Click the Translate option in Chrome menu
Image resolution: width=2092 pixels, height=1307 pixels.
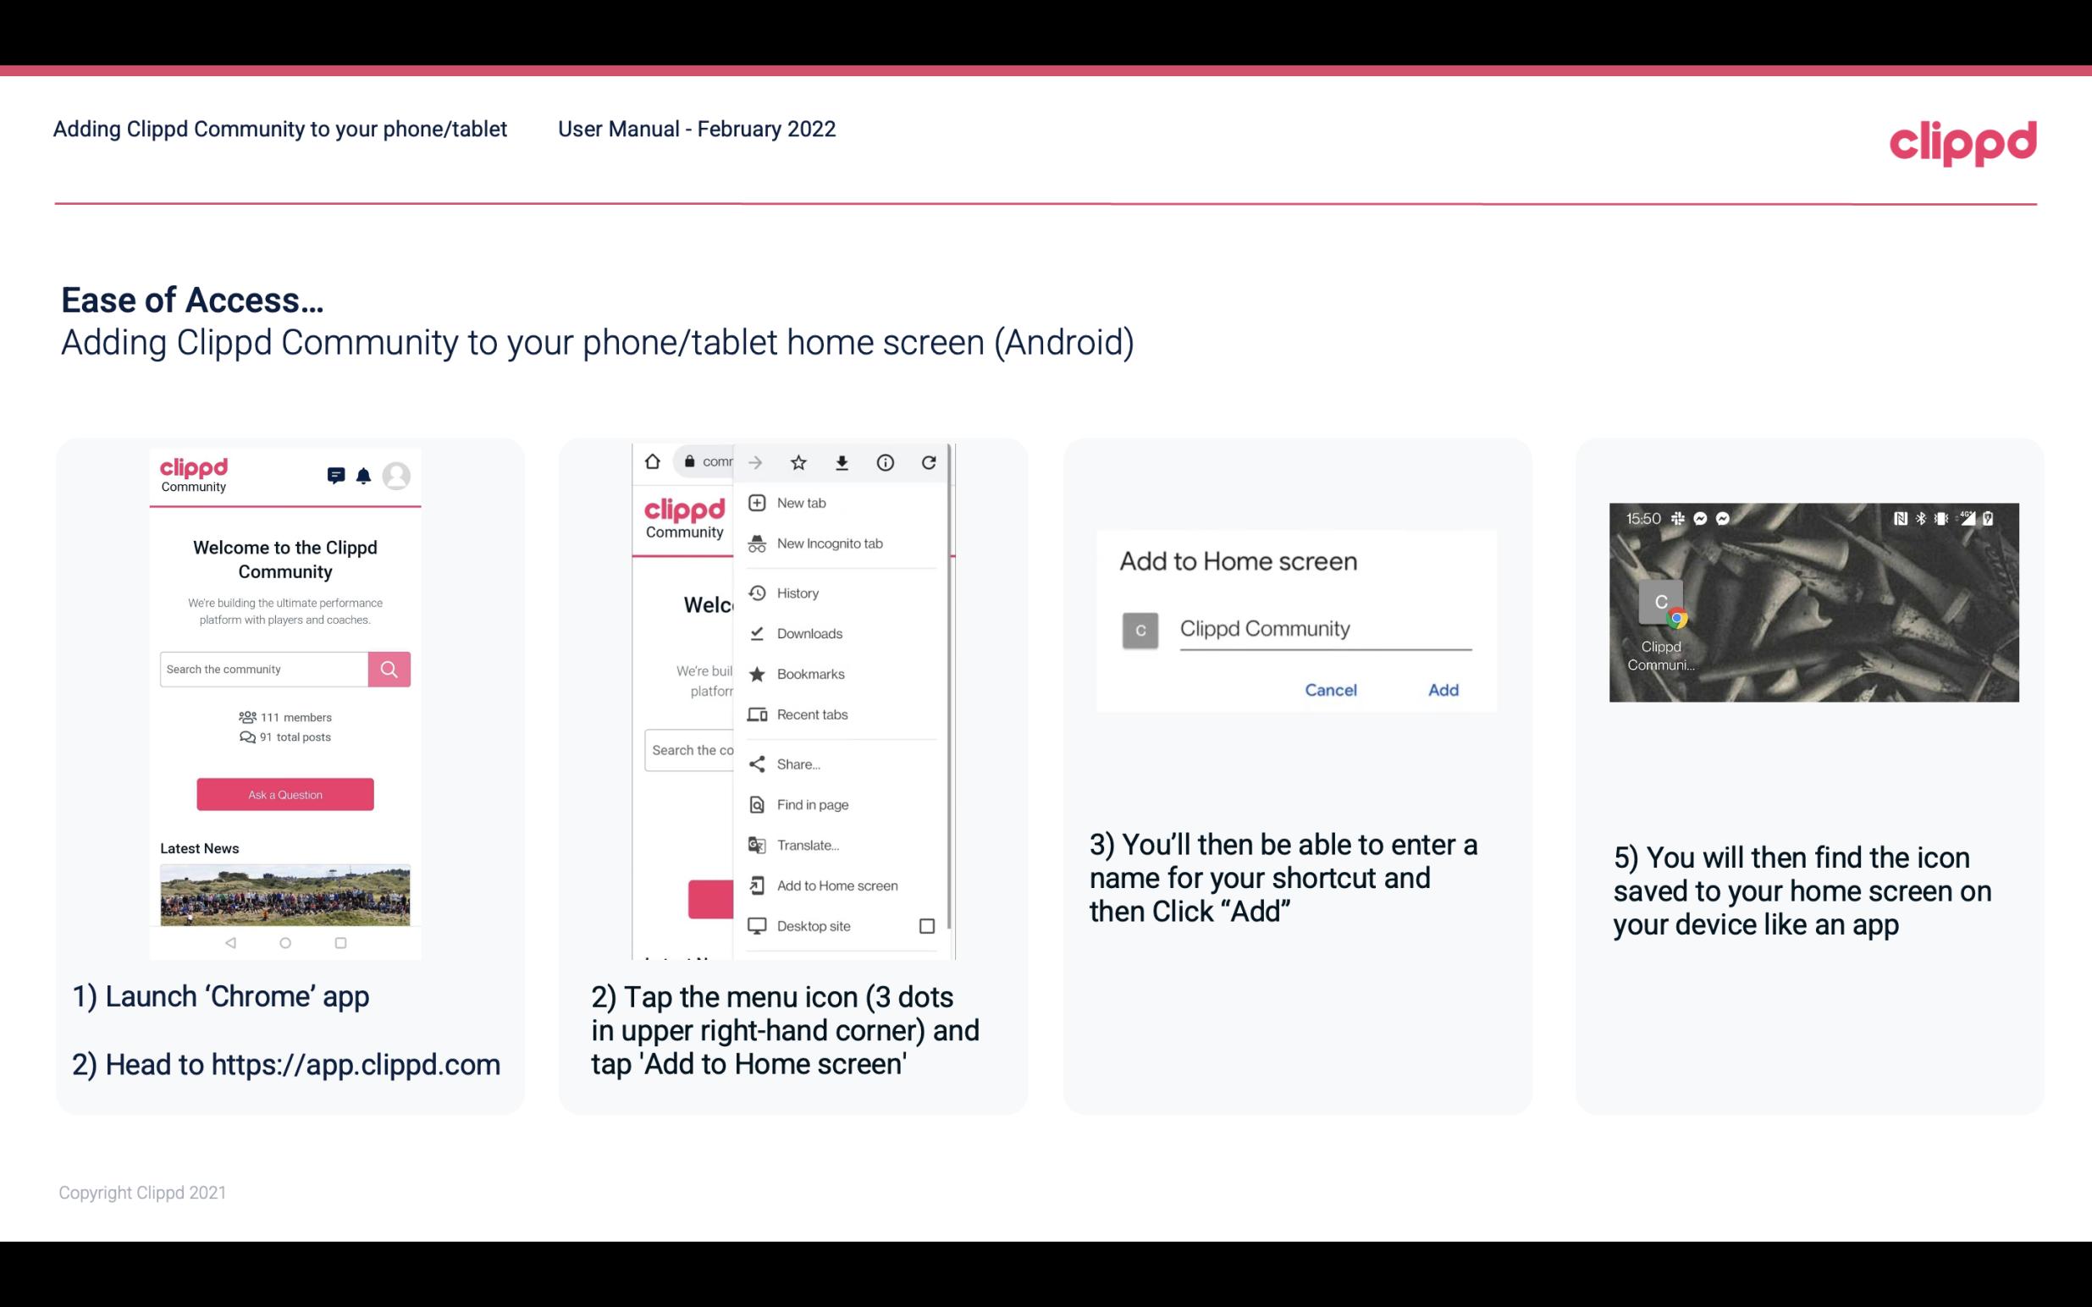click(x=808, y=845)
